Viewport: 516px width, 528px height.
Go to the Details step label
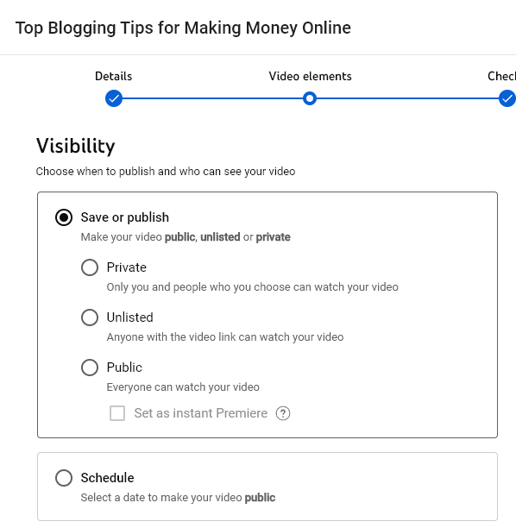(x=114, y=76)
